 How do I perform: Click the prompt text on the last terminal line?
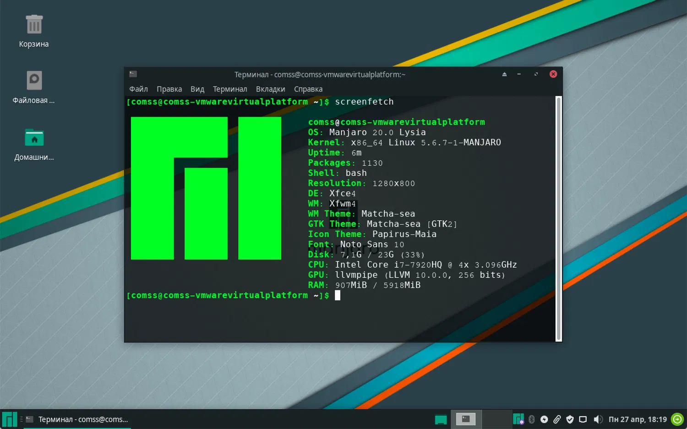point(228,295)
